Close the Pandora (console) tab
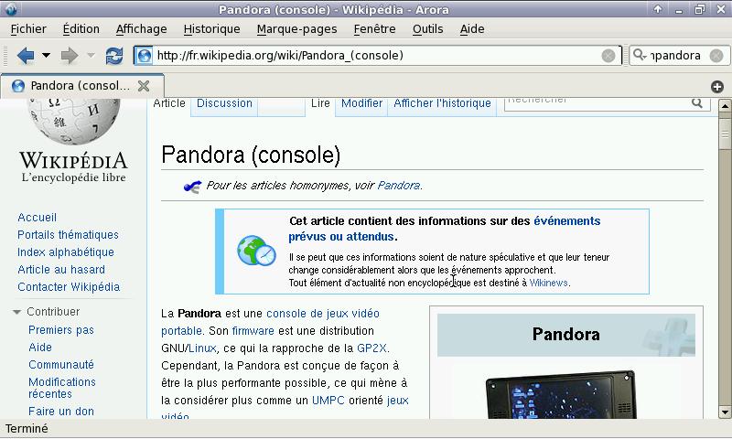732x439 pixels. click(144, 86)
